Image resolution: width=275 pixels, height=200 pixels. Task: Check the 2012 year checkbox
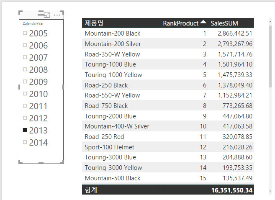(x=25, y=118)
